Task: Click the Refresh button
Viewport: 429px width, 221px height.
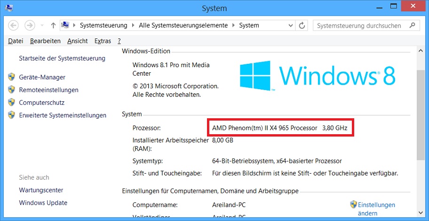Action: 302,26
